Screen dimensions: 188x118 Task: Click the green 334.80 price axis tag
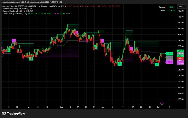pos(181,51)
